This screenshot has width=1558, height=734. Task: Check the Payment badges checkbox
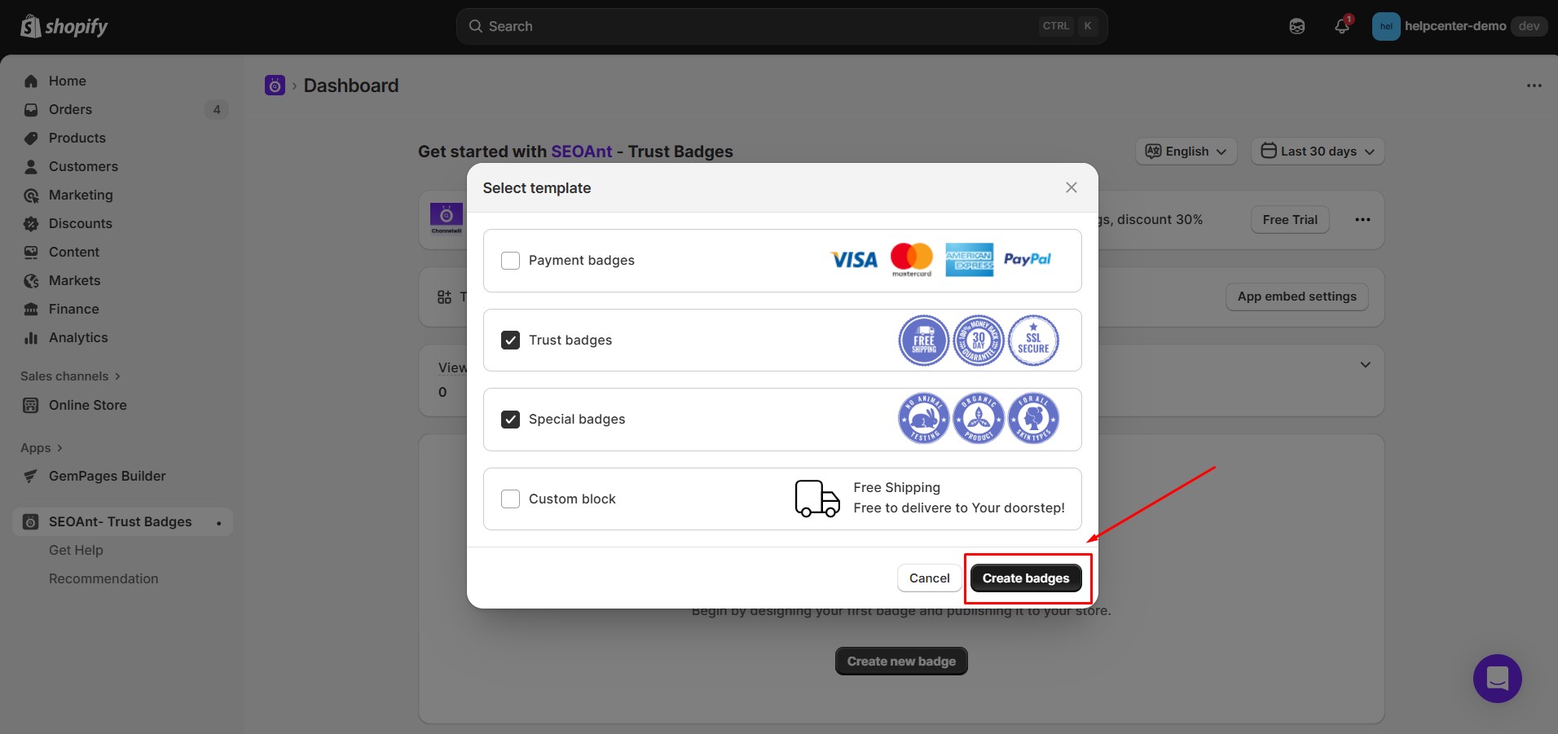point(510,261)
